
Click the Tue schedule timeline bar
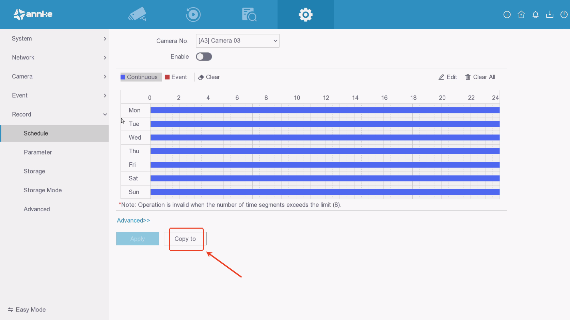[325, 124]
